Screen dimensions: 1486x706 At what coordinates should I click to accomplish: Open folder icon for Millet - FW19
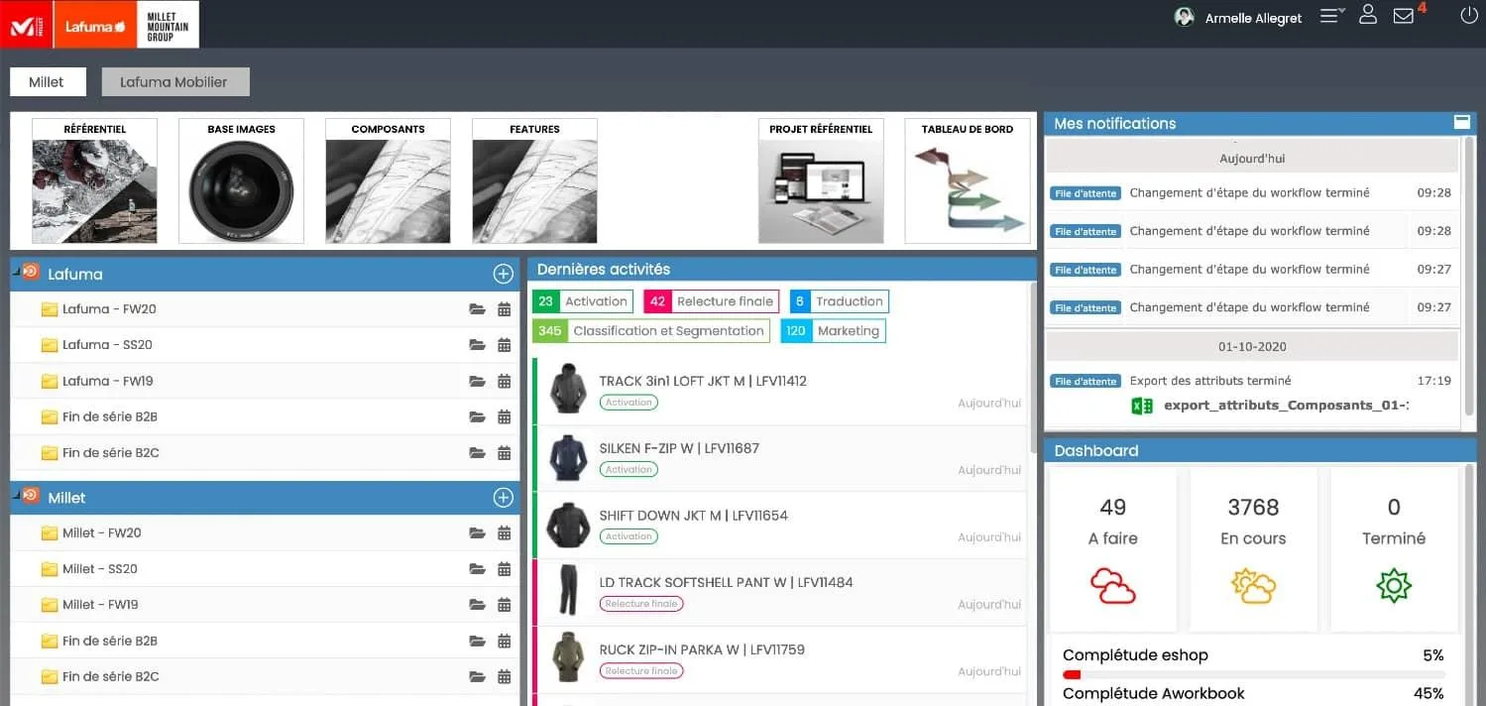pyautogui.click(x=478, y=605)
